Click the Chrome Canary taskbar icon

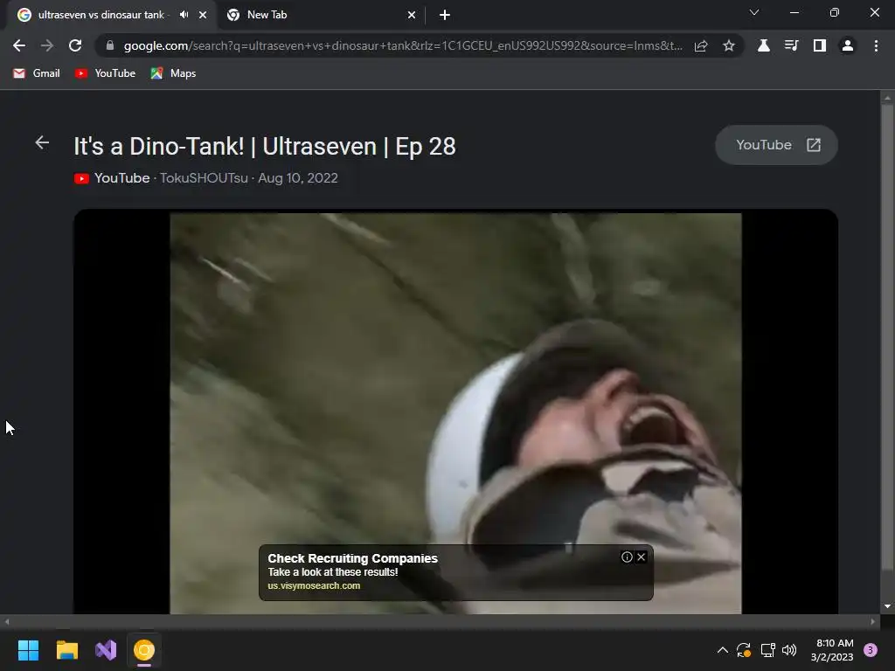[144, 650]
